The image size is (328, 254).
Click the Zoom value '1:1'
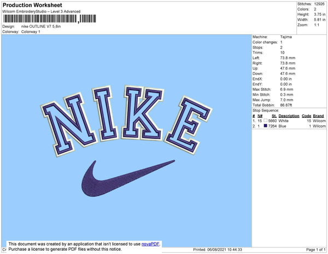(x=317, y=25)
